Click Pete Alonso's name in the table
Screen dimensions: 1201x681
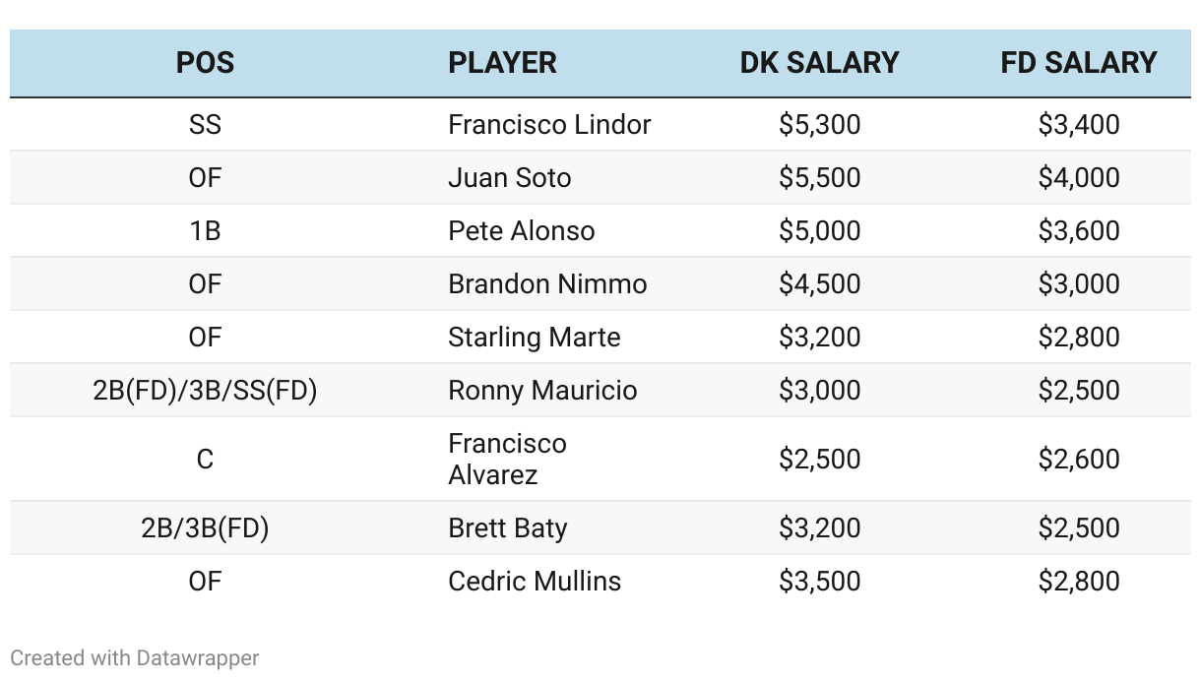tap(521, 231)
